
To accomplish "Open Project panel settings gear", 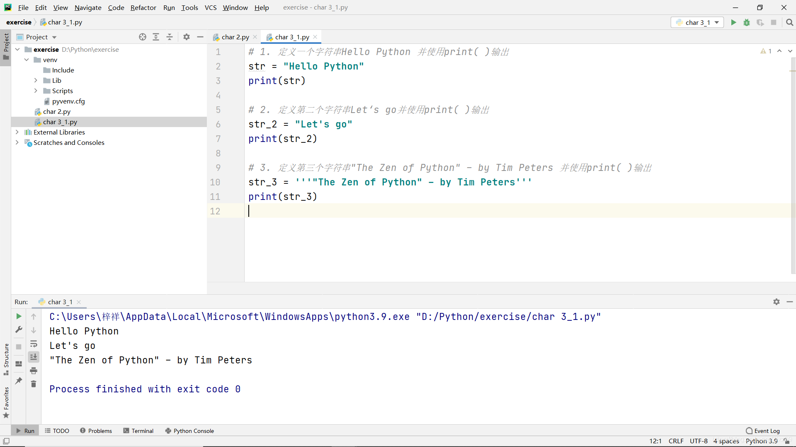I will coord(187,37).
